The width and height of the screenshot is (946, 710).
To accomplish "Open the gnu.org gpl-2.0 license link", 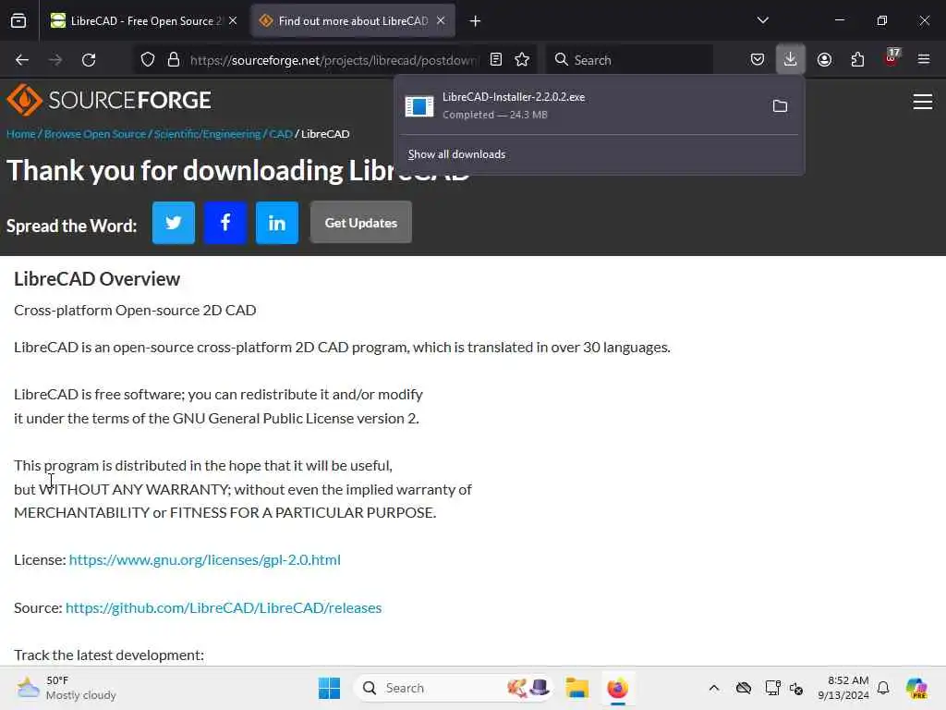I will point(204,560).
